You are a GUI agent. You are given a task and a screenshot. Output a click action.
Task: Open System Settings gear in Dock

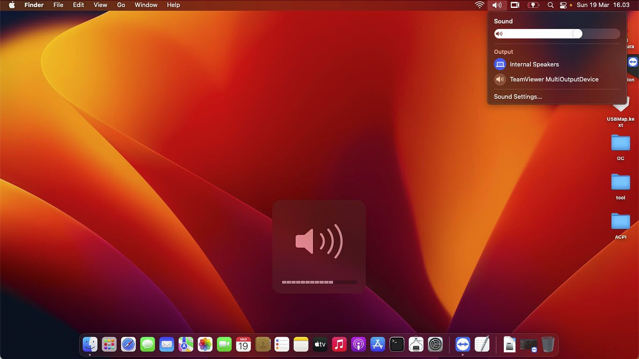point(435,345)
